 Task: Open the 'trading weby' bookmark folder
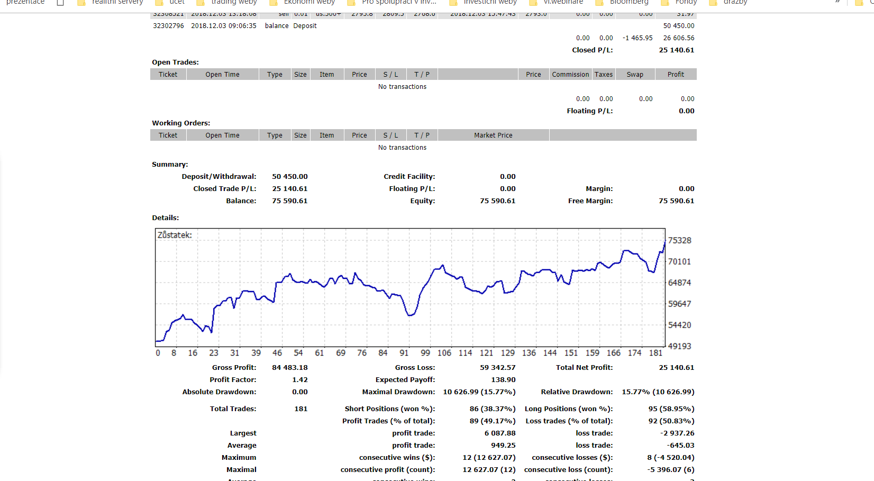tap(226, 3)
